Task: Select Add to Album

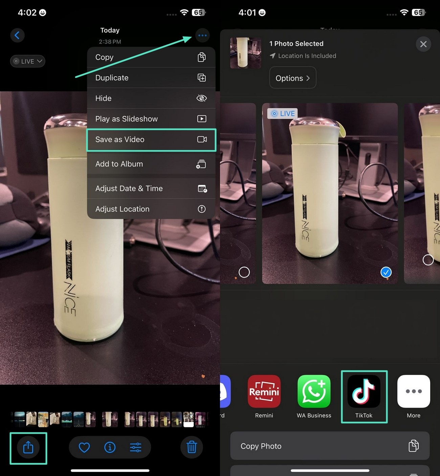Action: pos(151,164)
